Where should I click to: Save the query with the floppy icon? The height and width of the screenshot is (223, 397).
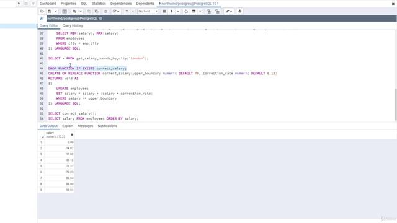pyautogui.click(x=50, y=11)
